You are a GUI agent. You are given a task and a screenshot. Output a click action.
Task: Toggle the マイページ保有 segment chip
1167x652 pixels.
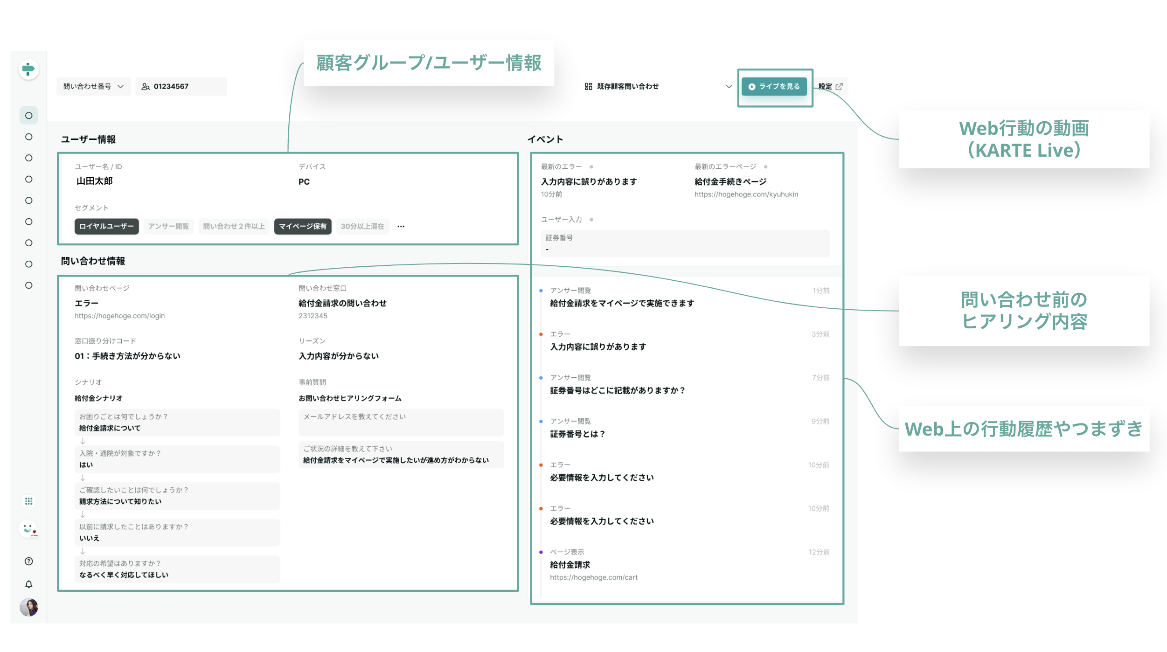point(303,227)
